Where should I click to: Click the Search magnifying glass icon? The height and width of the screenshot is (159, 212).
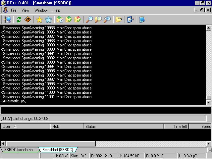(89, 20)
